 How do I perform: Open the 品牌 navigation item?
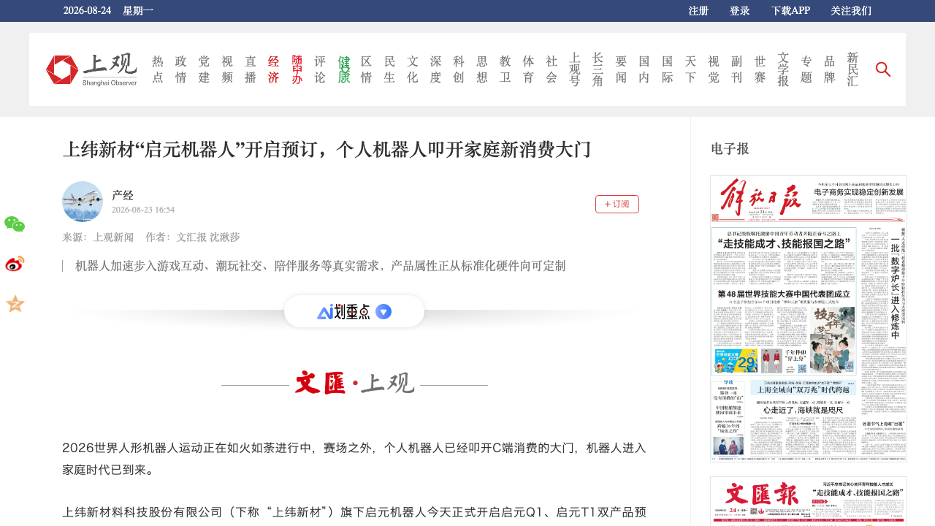tap(830, 69)
